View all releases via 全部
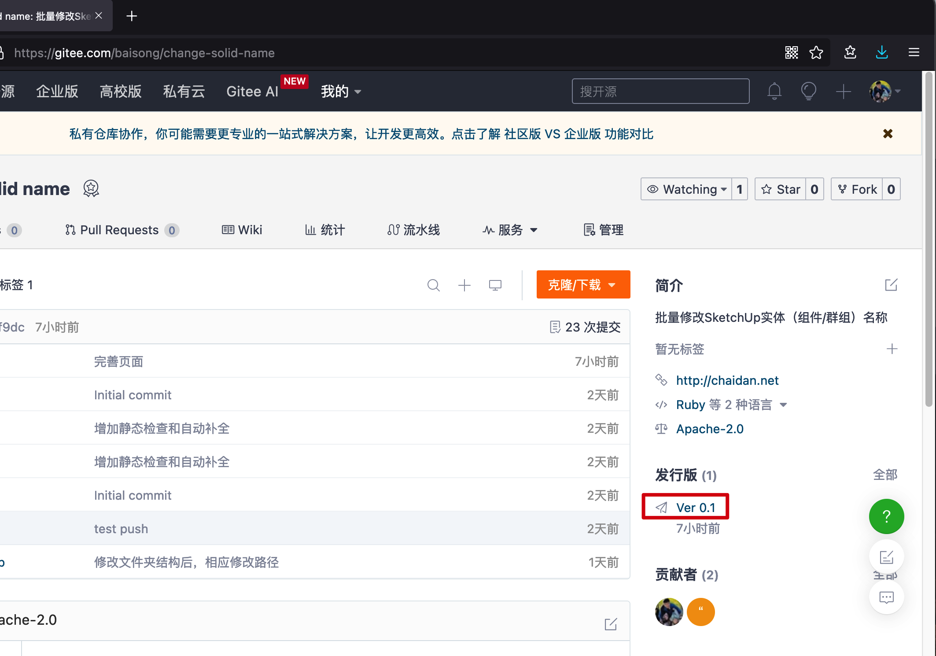 tap(885, 475)
